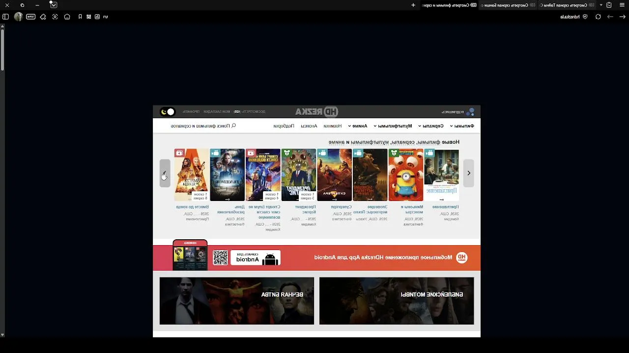
Task: Open the browser profile avatar
Action: 18,17
